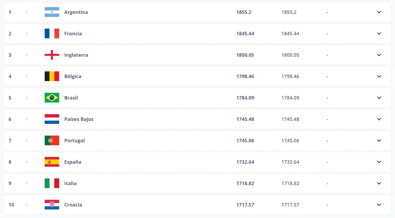
Task: Select the Portugal team name
Action: click(x=74, y=141)
